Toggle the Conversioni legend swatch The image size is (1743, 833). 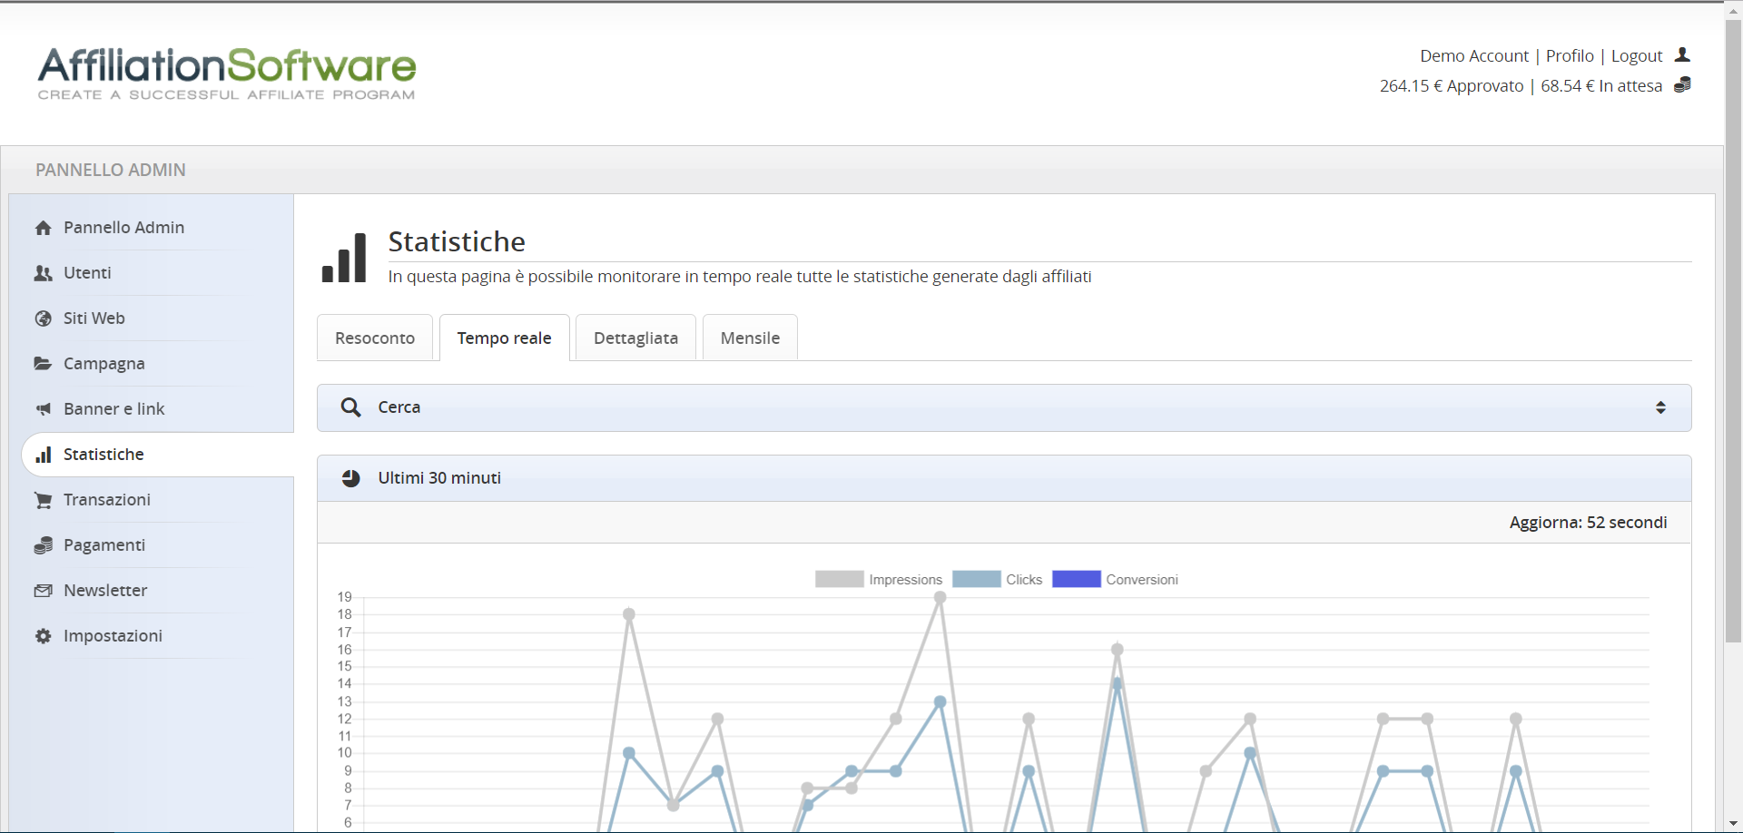tap(1077, 579)
